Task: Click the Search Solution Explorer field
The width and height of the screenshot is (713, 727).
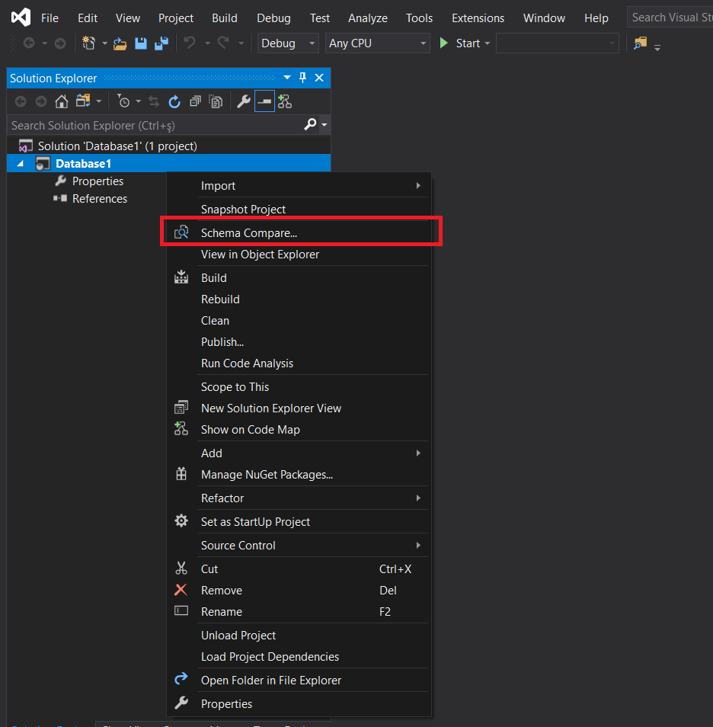Action: click(x=152, y=125)
